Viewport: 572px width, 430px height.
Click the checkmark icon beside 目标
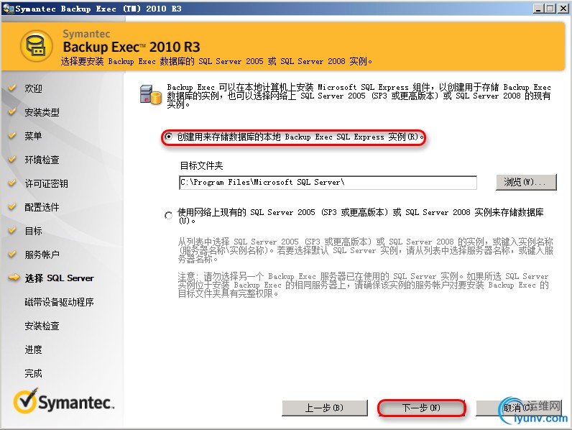click(12, 230)
